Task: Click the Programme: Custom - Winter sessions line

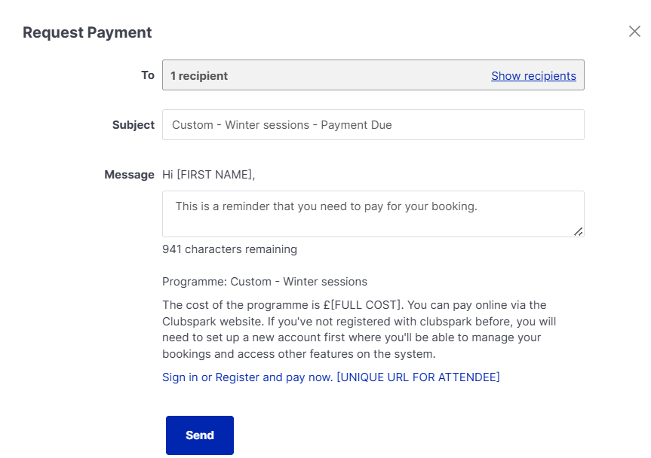Action: 265,282
